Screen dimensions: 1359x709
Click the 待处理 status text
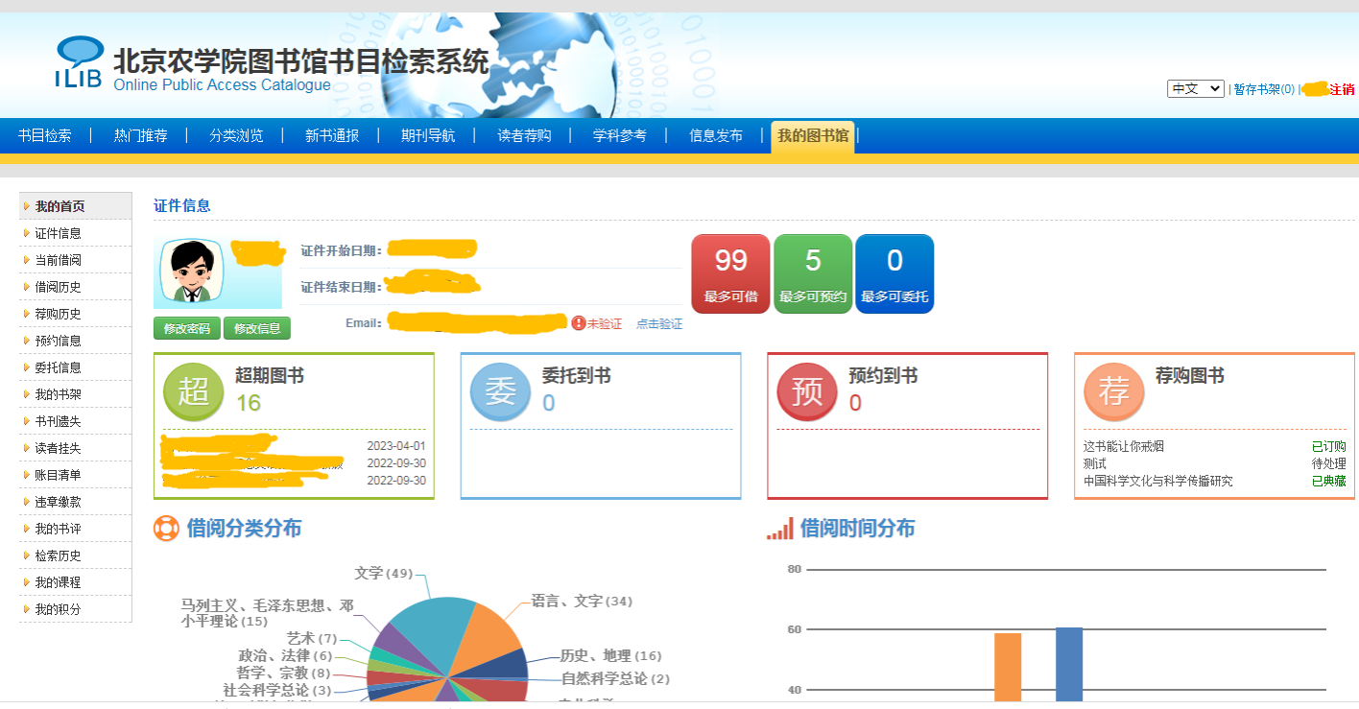pos(1329,463)
